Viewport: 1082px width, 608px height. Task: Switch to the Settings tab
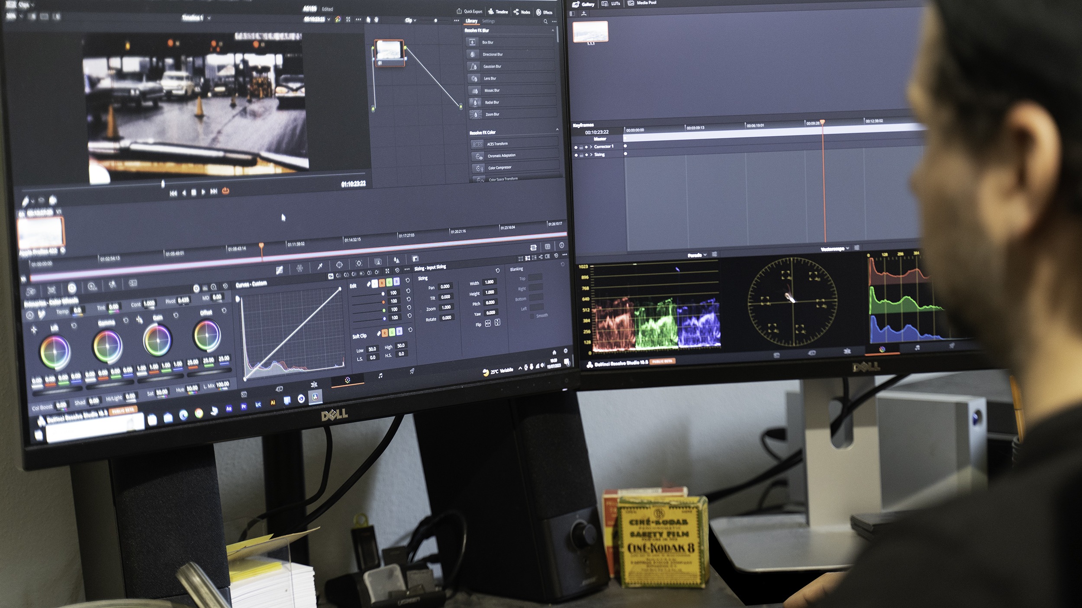coord(488,21)
